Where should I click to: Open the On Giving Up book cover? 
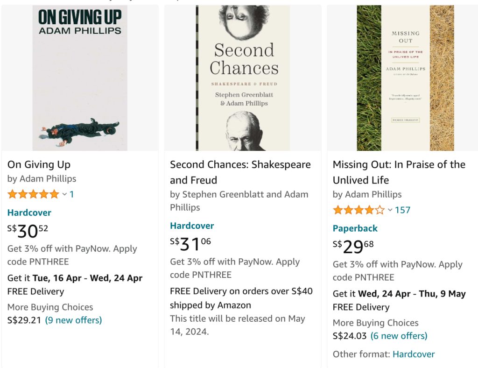tap(80, 78)
